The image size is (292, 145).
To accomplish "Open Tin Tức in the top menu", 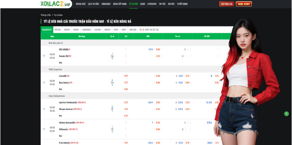I will pos(162,4).
